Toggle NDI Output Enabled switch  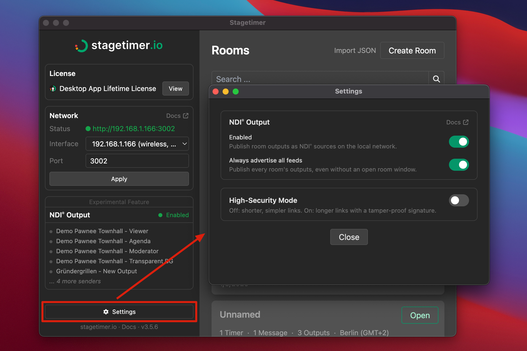[459, 142]
